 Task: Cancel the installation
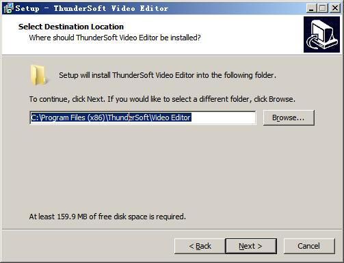(x=309, y=246)
